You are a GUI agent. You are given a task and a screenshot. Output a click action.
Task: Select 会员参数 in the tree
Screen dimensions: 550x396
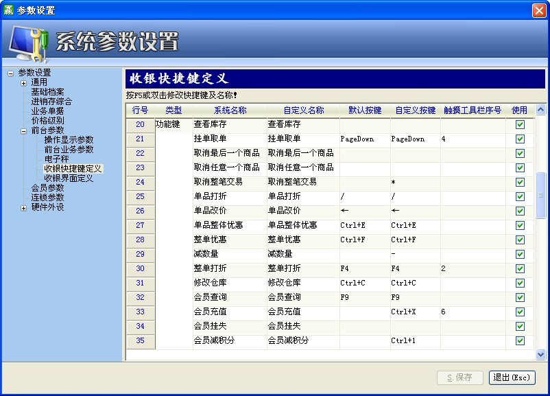tap(47, 188)
